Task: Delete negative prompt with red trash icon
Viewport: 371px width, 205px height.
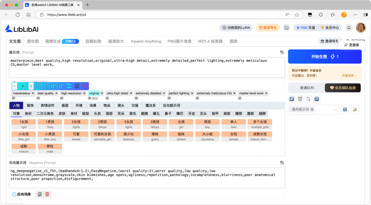Action: coord(47,194)
